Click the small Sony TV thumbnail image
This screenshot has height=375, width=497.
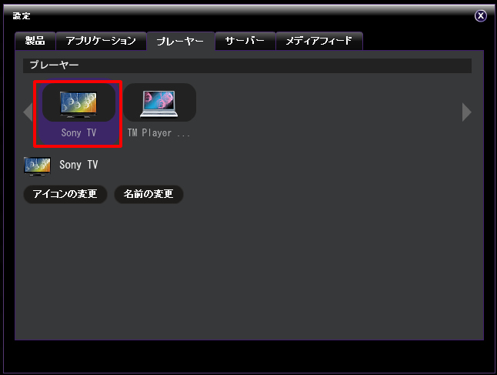(x=38, y=166)
